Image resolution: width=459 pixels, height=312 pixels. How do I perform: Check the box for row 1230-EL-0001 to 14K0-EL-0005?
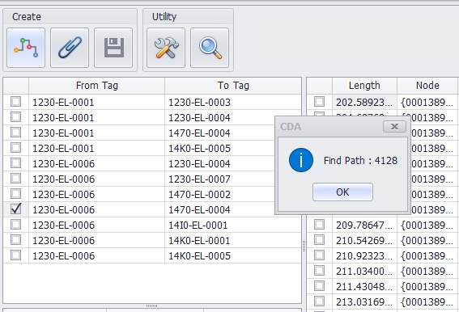(16, 148)
